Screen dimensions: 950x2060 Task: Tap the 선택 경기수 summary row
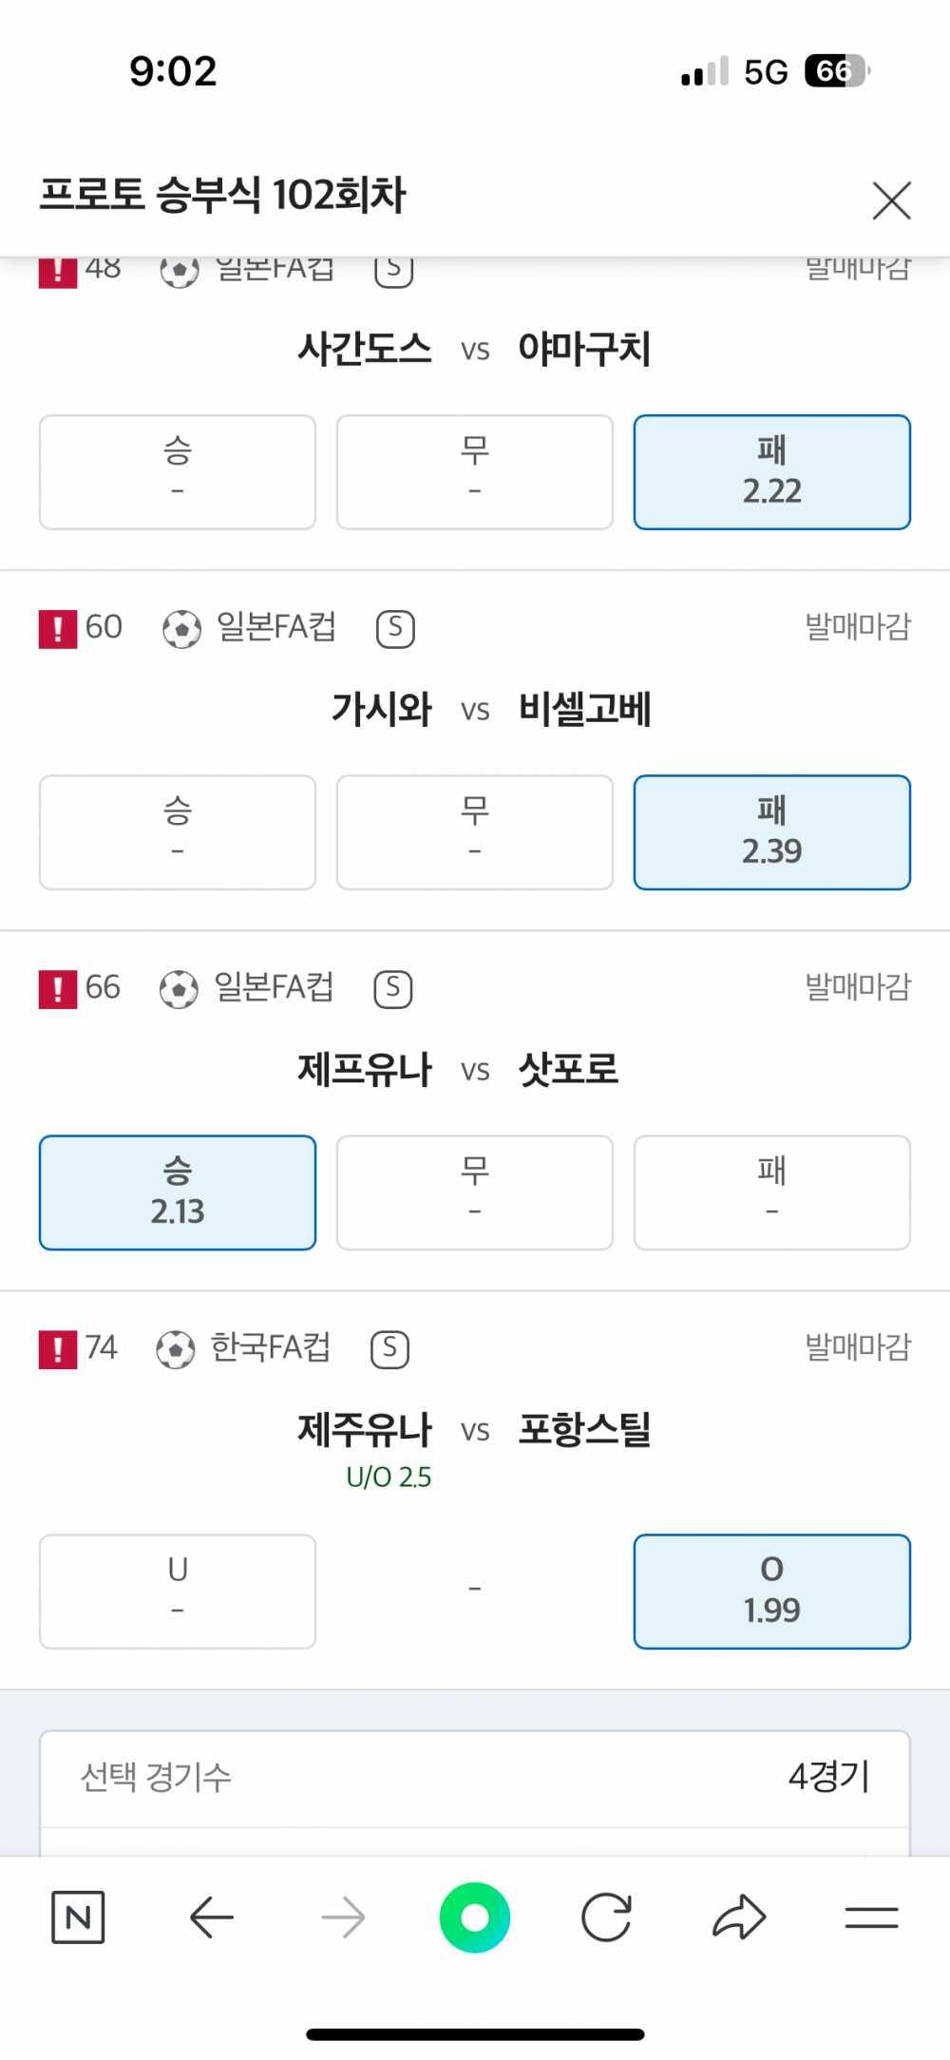[x=475, y=1777]
